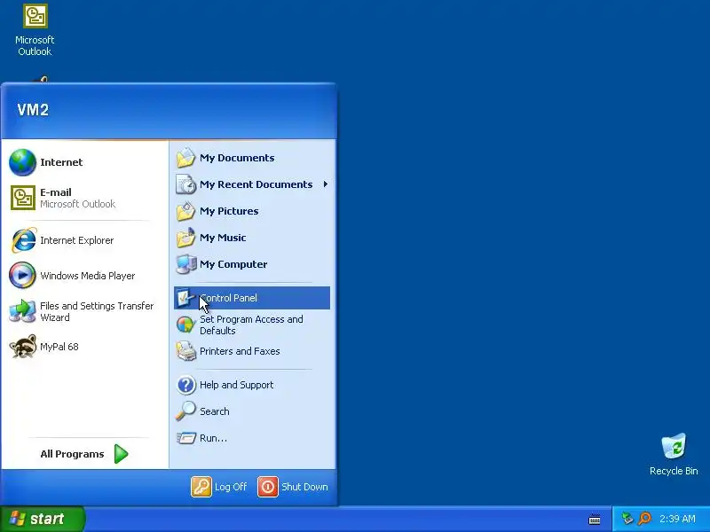Click the VM2 user name header
The height and width of the screenshot is (532, 710).
click(33, 110)
